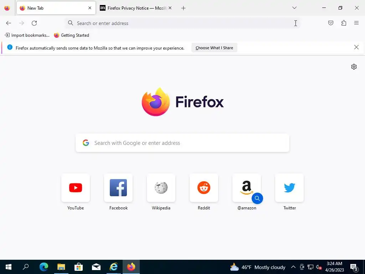Image resolution: width=365 pixels, height=274 pixels.
Task: Click Choose What I Share button
Action: (214, 48)
